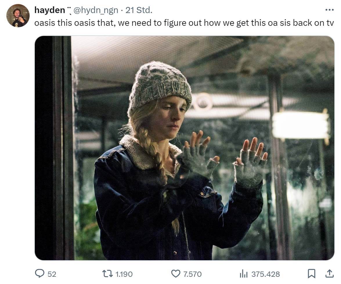This screenshot has height=284, width=341.
Task: Repost this tweet via the retweet arrows icon
Action: [x=107, y=274]
